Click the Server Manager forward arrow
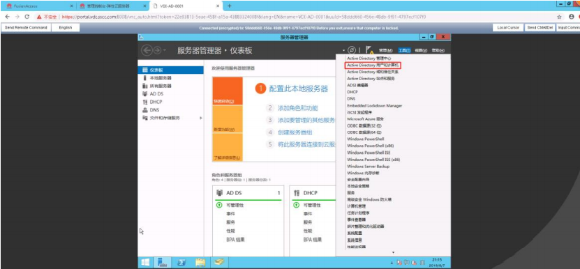Image resolution: width=580 pixels, height=269 pixels. pos(157,50)
